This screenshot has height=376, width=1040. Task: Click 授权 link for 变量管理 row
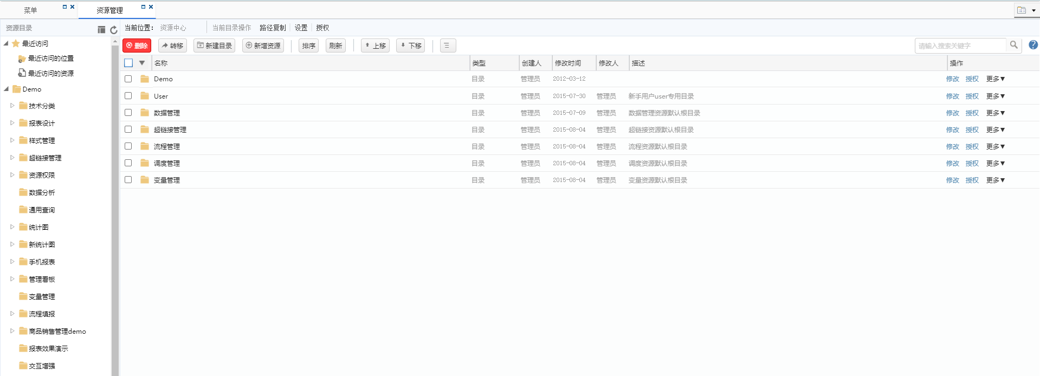[972, 180]
